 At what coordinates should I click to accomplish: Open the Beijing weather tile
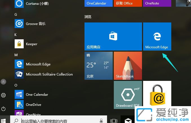point(99,66)
